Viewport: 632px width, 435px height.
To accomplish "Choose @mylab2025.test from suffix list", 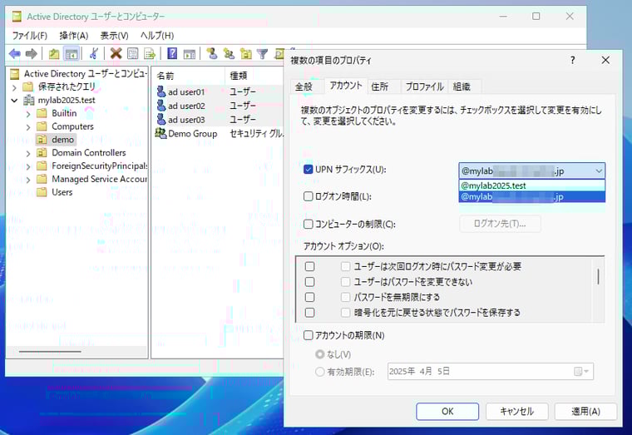I will click(x=531, y=185).
